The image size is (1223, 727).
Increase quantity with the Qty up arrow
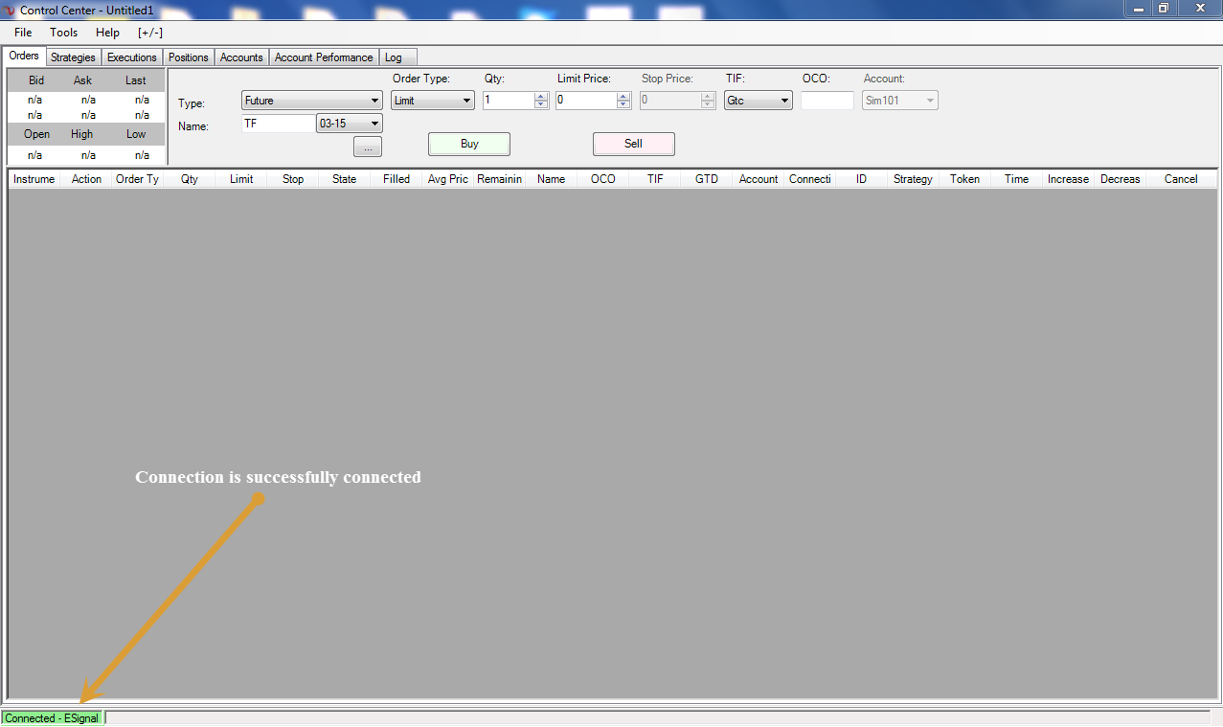click(541, 96)
